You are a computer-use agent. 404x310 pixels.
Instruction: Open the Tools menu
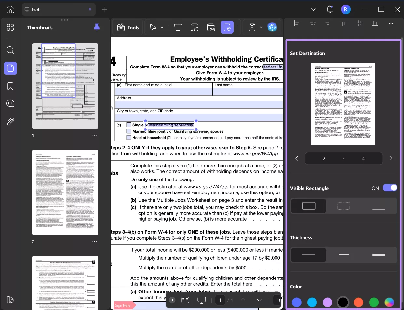(128, 28)
